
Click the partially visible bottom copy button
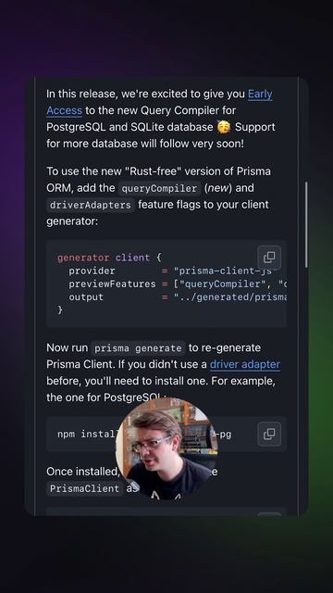(269, 514)
